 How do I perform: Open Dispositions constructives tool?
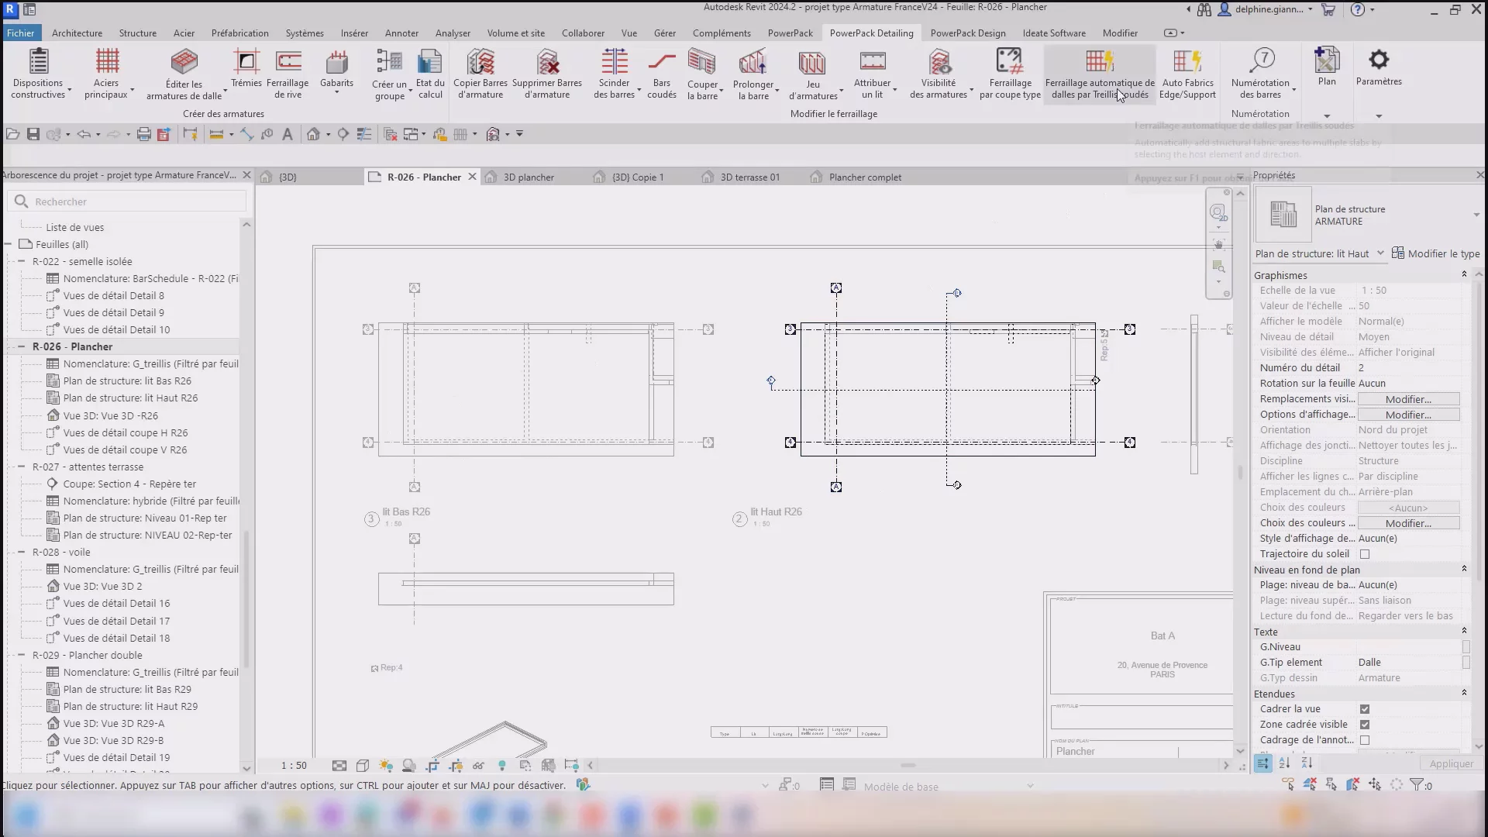click(x=38, y=74)
